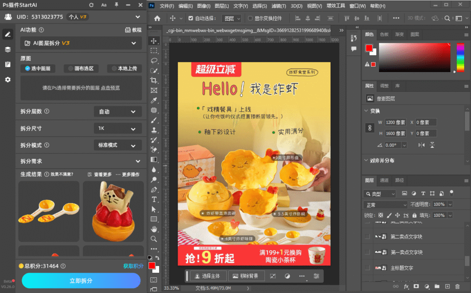471x293 pixels.
Task: Click create new layer icon
Action: [447, 287]
